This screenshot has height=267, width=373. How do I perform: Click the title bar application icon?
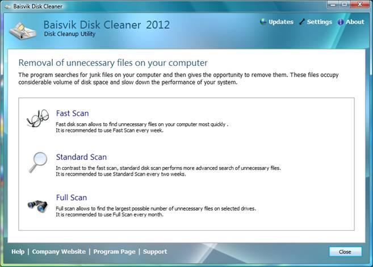point(7,6)
